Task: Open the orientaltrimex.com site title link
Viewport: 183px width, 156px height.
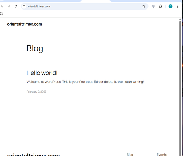Action: (25, 24)
